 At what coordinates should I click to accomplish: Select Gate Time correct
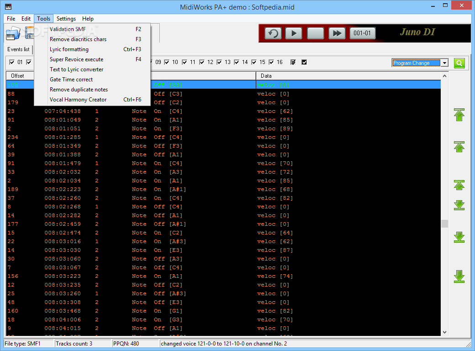[x=92, y=80]
